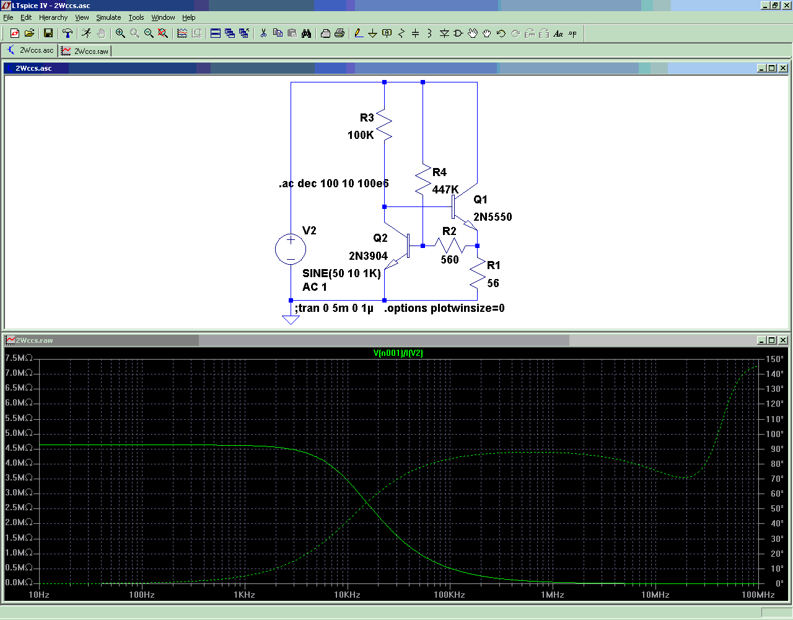
Task: Open the Simulate menu
Action: coord(108,17)
